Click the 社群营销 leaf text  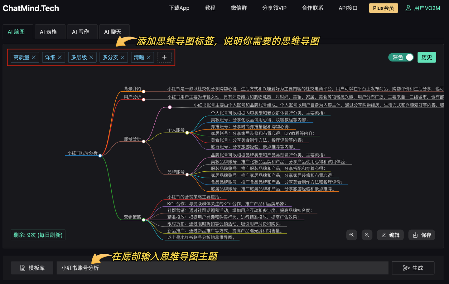tap(240, 210)
